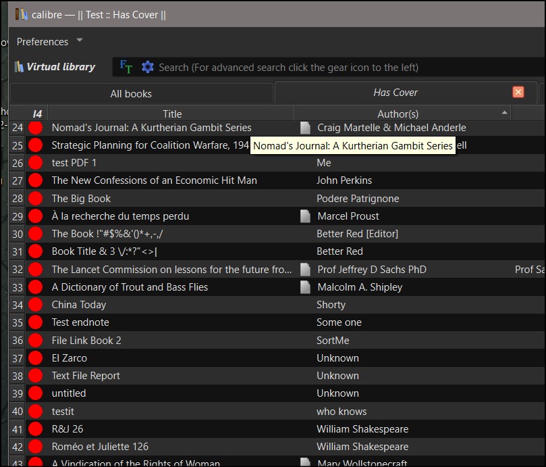The image size is (546, 467).
Task: Click author 'SortMe'
Action: click(333, 341)
